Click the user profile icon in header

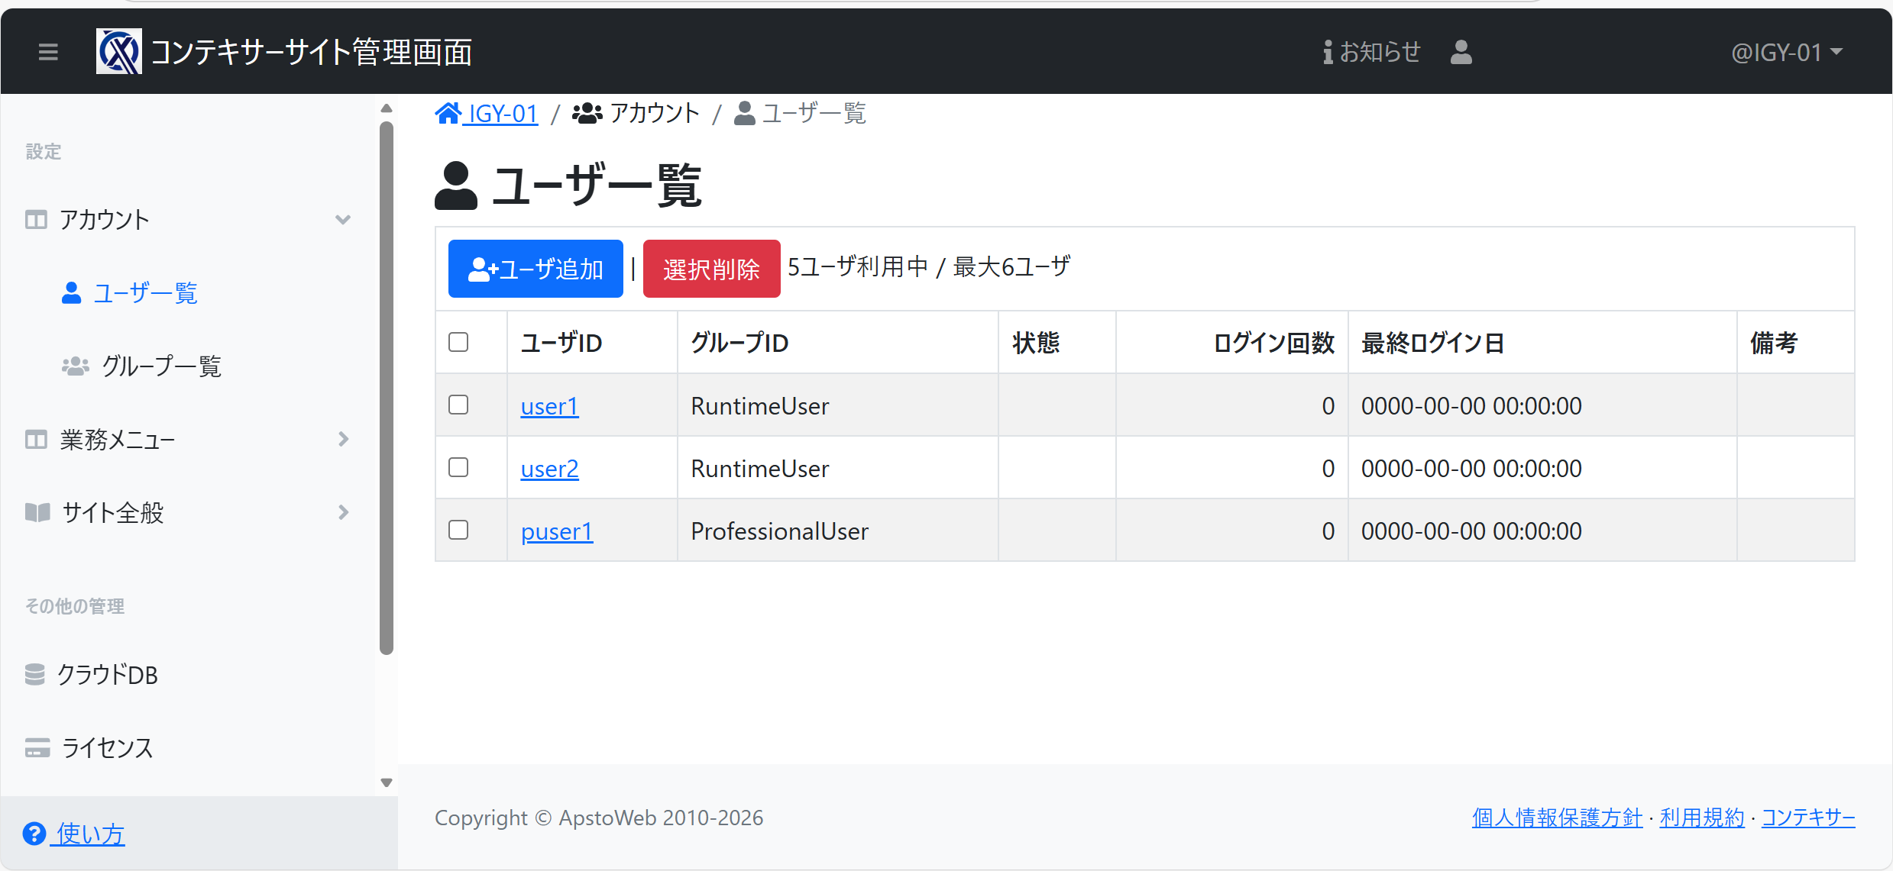click(1461, 52)
